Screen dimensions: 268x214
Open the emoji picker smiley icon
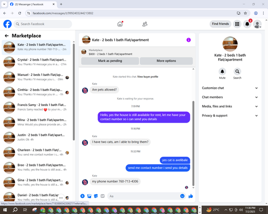tap(182, 196)
